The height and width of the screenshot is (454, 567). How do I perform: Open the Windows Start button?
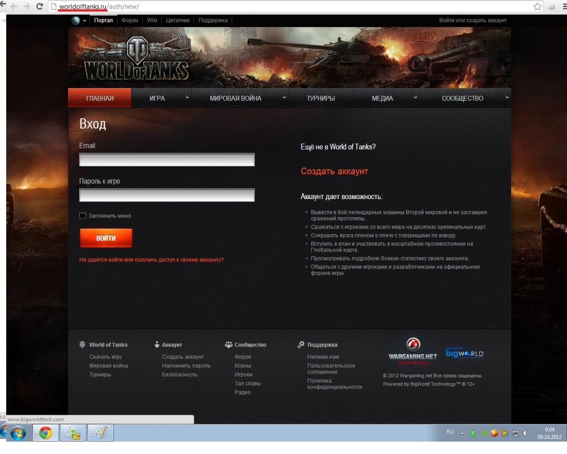(17, 433)
